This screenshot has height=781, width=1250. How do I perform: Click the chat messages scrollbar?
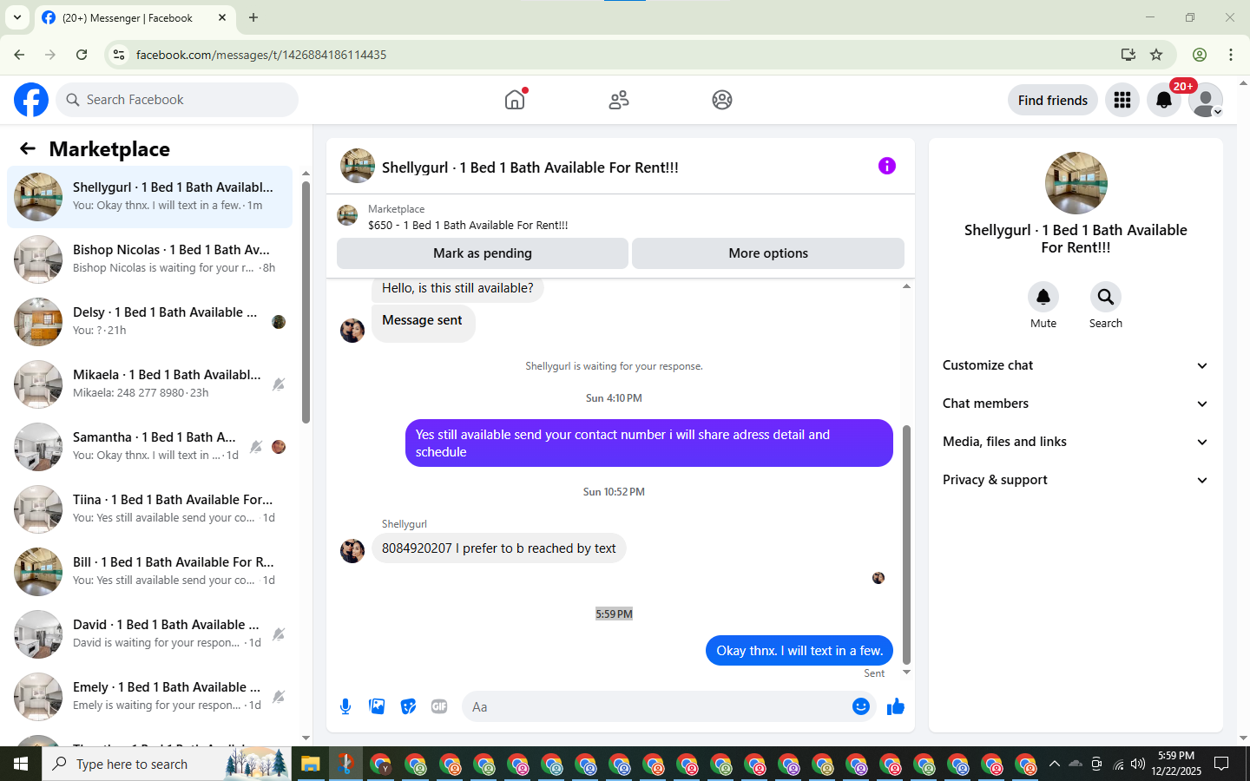906,544
